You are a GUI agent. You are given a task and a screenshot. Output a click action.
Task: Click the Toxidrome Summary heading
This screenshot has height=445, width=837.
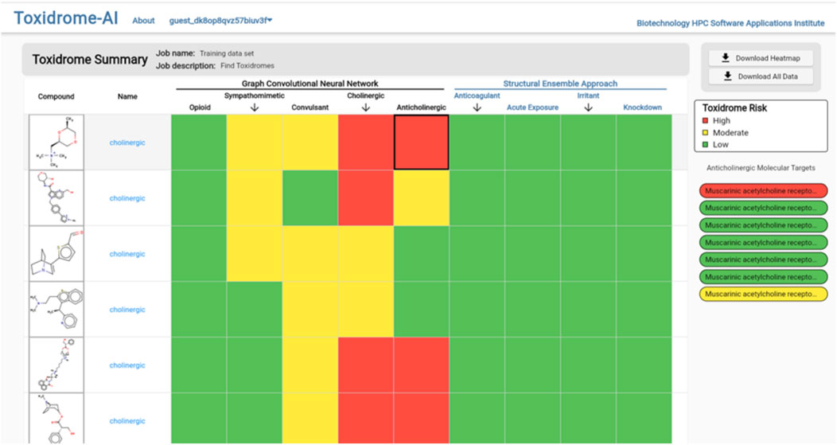pyautogui.click(x=90, y=59)
